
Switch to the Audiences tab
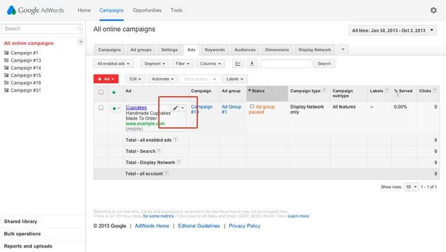(245, 49)
